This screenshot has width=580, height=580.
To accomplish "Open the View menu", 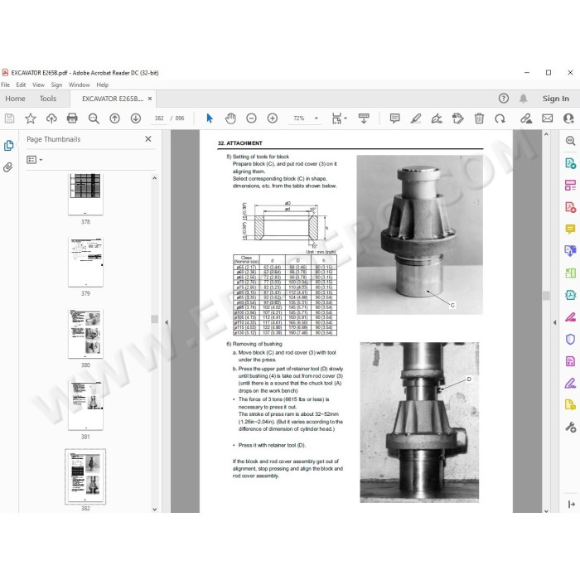I will (x=38, y=85).
